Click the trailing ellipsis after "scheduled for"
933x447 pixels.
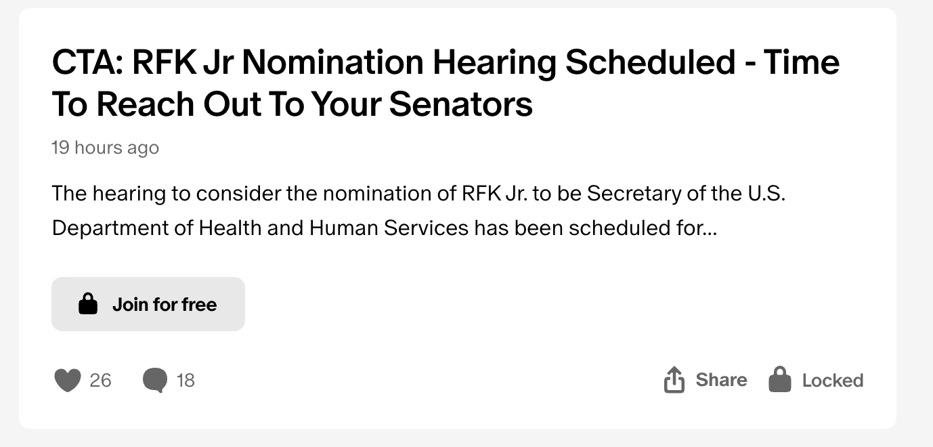(710, 228)
